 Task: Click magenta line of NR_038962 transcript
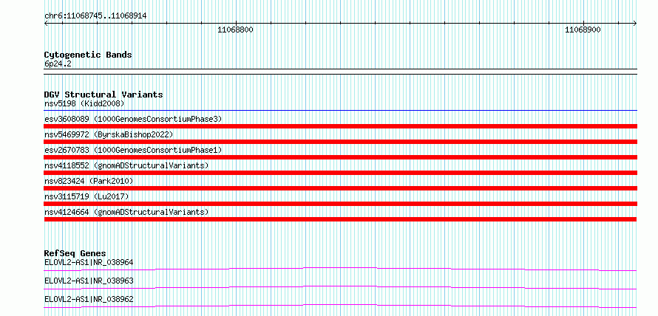pyautogui.click(x=340, y=306)
